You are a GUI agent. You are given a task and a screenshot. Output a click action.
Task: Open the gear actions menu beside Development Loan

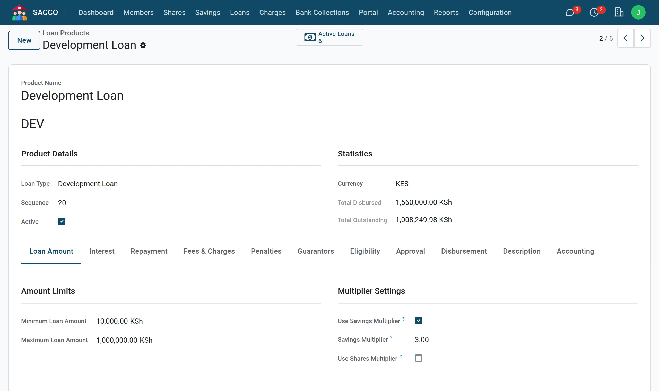click(143, 45)
